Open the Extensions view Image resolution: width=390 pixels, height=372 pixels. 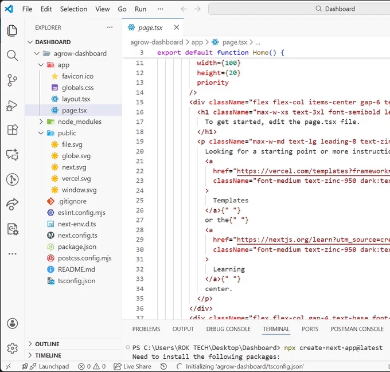click(12, 130)
